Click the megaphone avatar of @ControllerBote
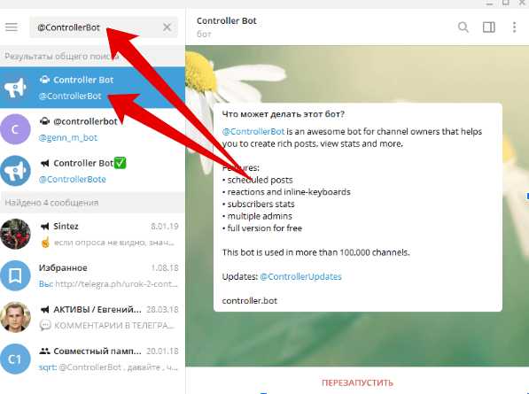 15,171
